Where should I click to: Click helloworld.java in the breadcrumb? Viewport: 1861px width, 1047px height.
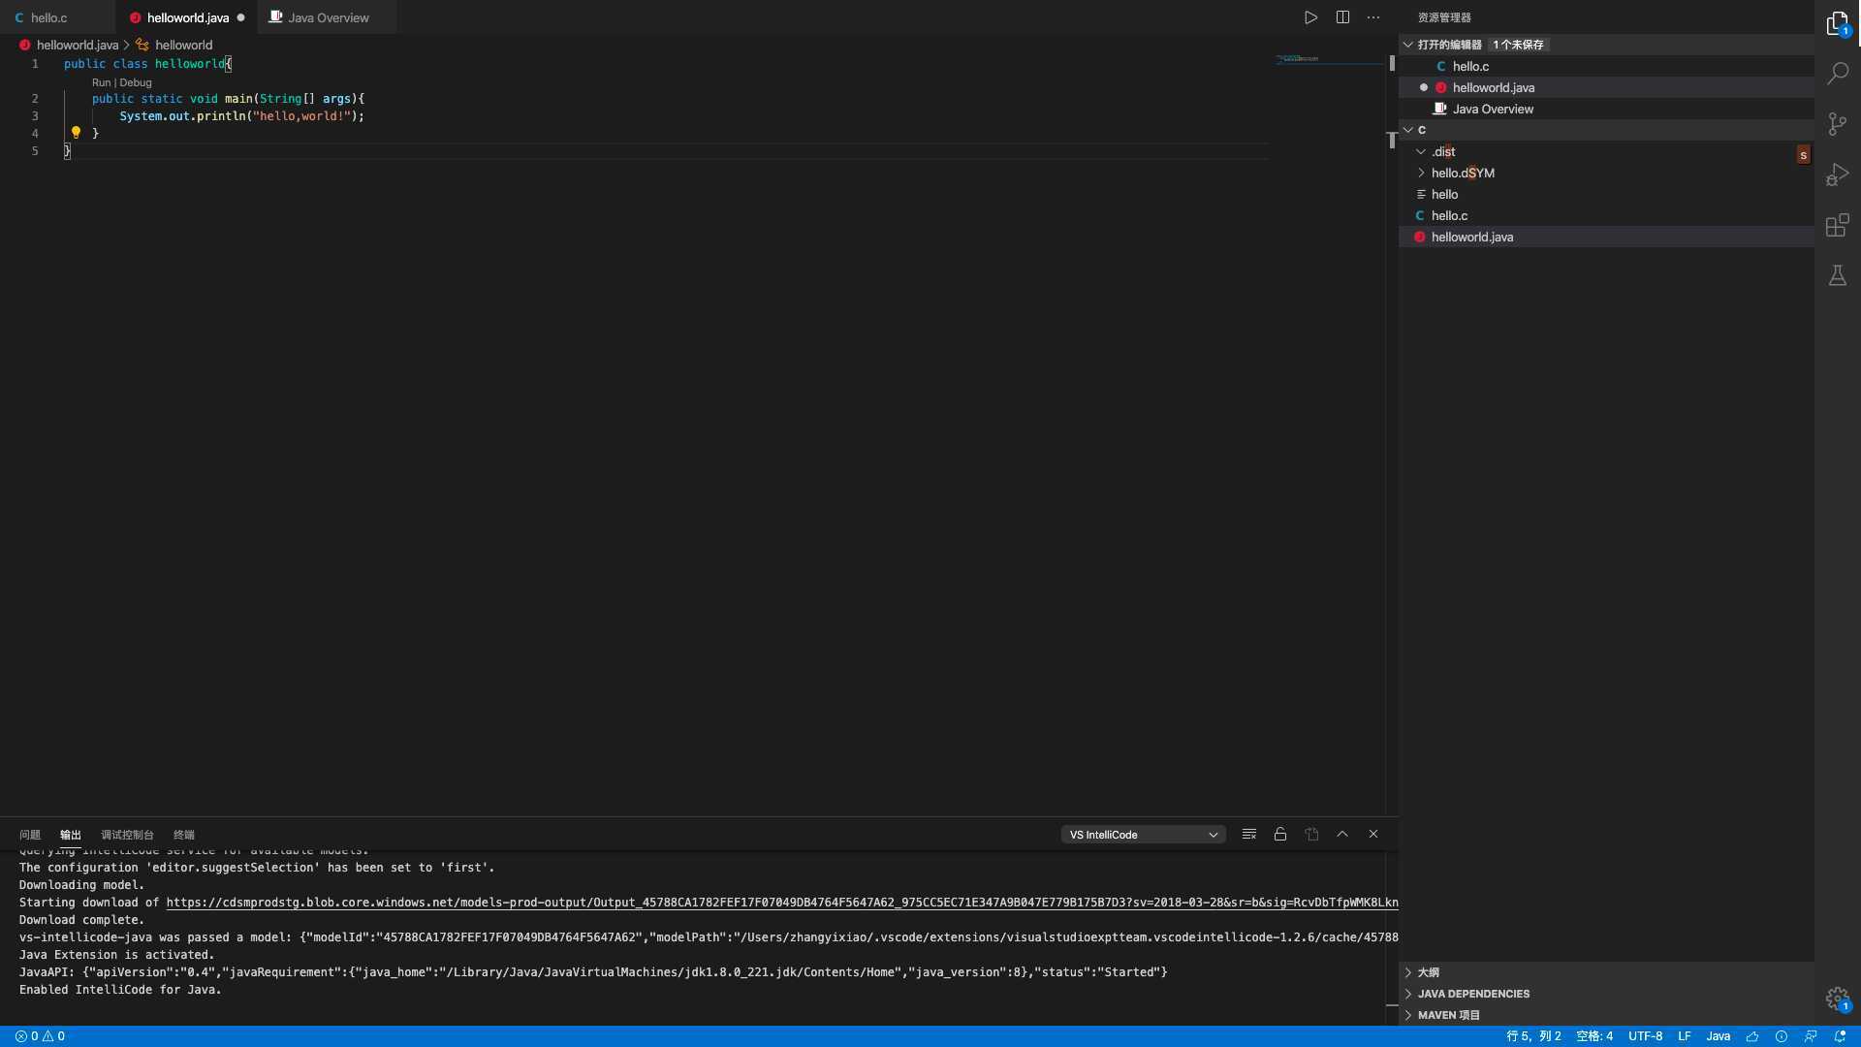pyautogui.click(x=78, y=45)
